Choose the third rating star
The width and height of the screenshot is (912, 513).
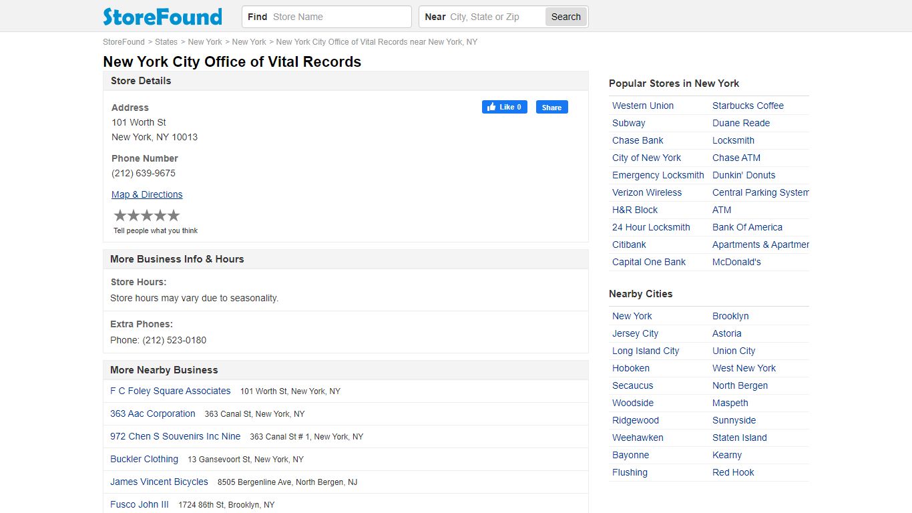click(x=147, y=215)
